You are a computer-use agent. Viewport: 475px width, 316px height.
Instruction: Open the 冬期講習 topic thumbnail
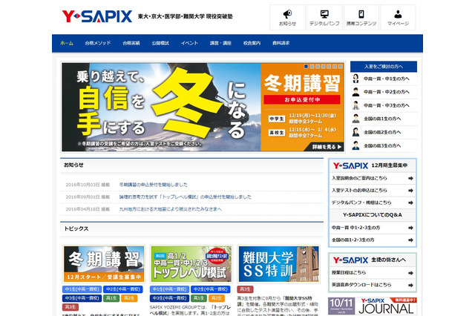click(104, 264)
